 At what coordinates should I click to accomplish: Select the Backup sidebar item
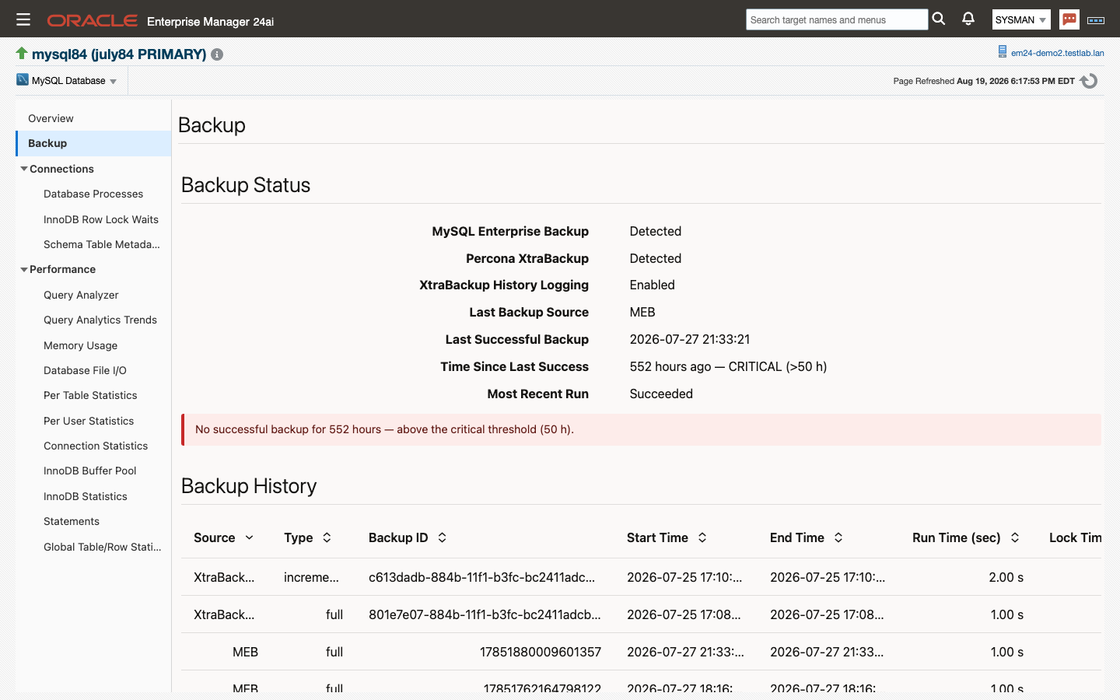93,143
